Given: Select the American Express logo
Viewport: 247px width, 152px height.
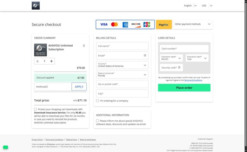Looking at the screenshot, I should click(125, 25).
